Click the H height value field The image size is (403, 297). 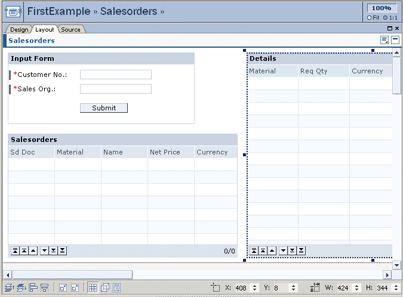(x=384, y=288)
